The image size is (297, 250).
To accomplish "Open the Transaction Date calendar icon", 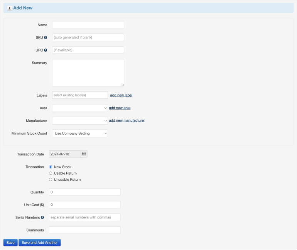I will [84, 154].
